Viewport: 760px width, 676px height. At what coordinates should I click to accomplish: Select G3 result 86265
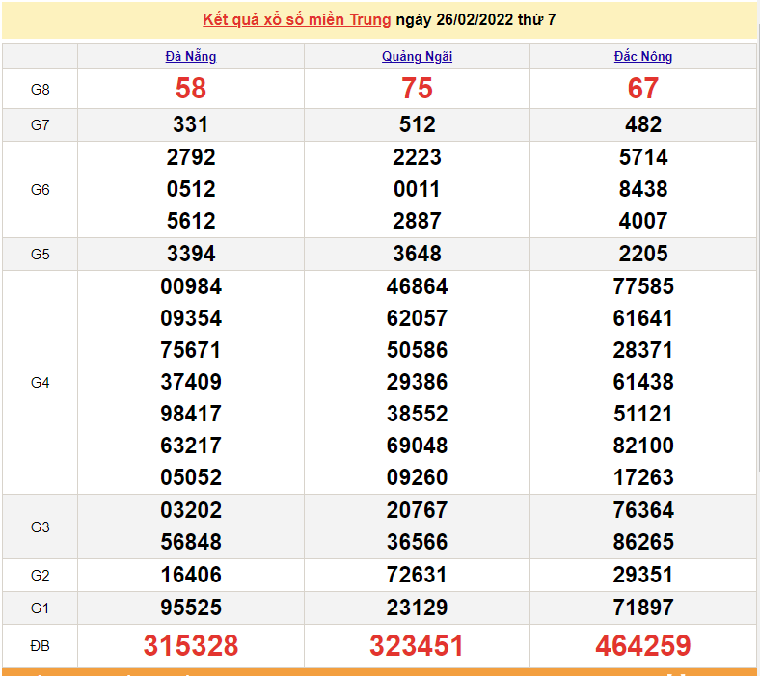click(x=642, y=542)
